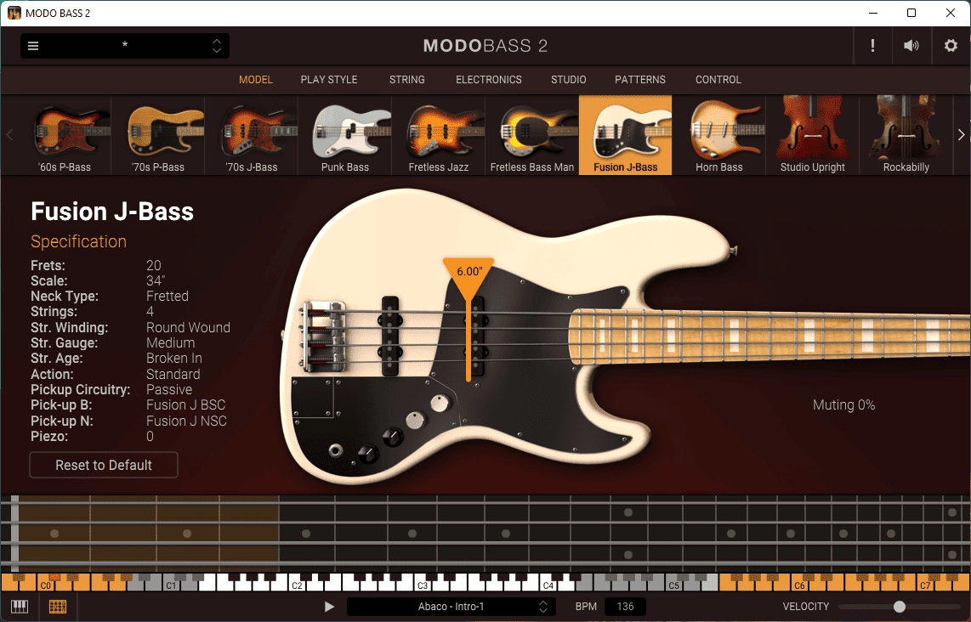The width and height of the screenshot is (971, 622).
Task: Open the STUDIO tab
Action: (569, 80)
